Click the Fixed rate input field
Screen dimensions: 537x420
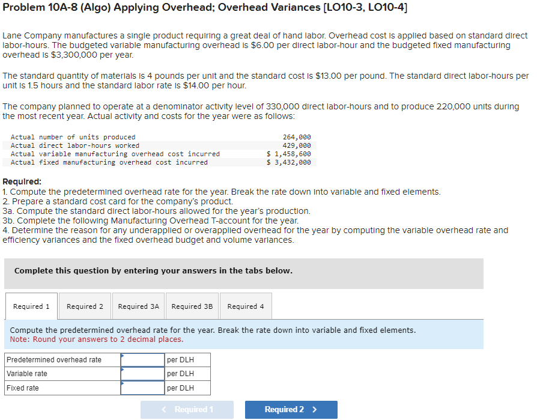click(142, 388)
